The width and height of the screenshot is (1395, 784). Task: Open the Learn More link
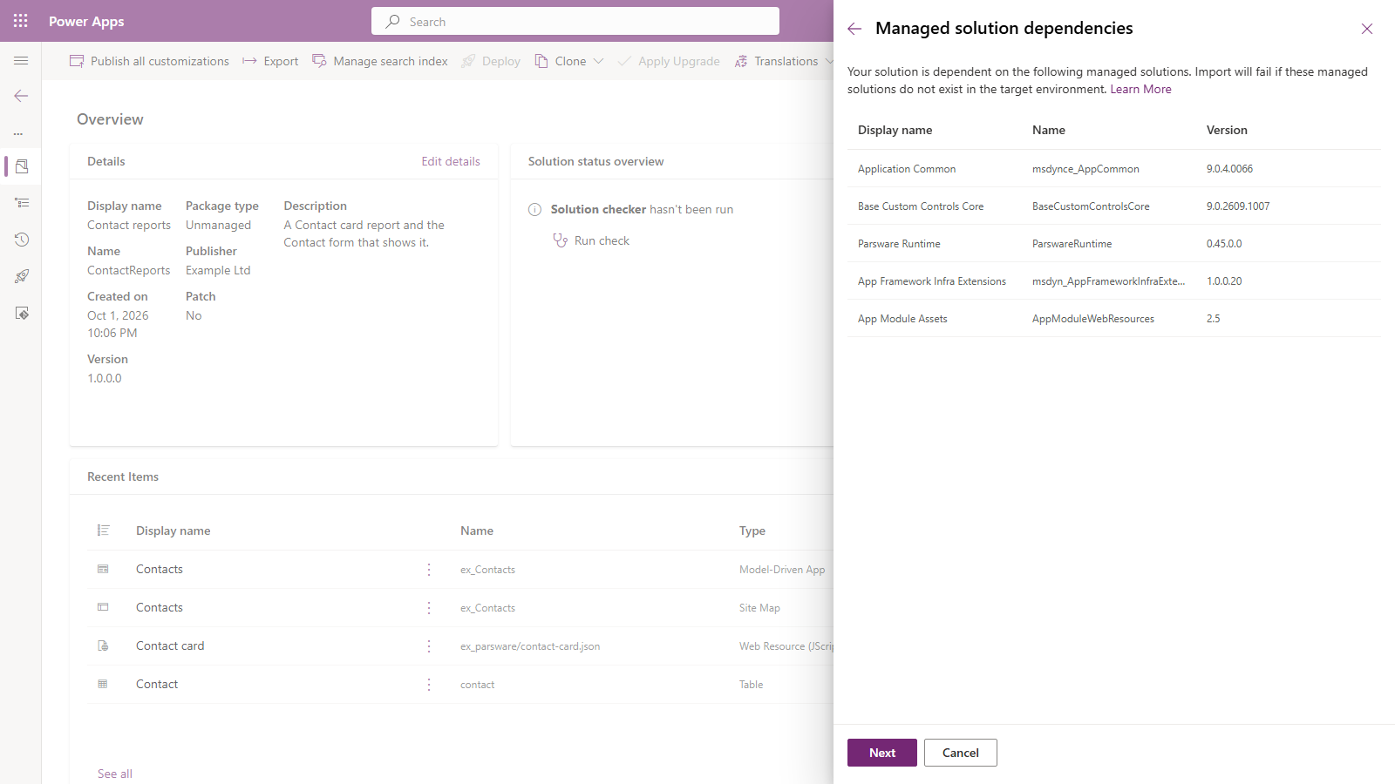point(1140,90)
